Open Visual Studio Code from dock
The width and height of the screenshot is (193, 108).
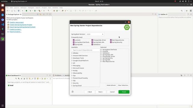pyautogui.click(x=3, y=25)
